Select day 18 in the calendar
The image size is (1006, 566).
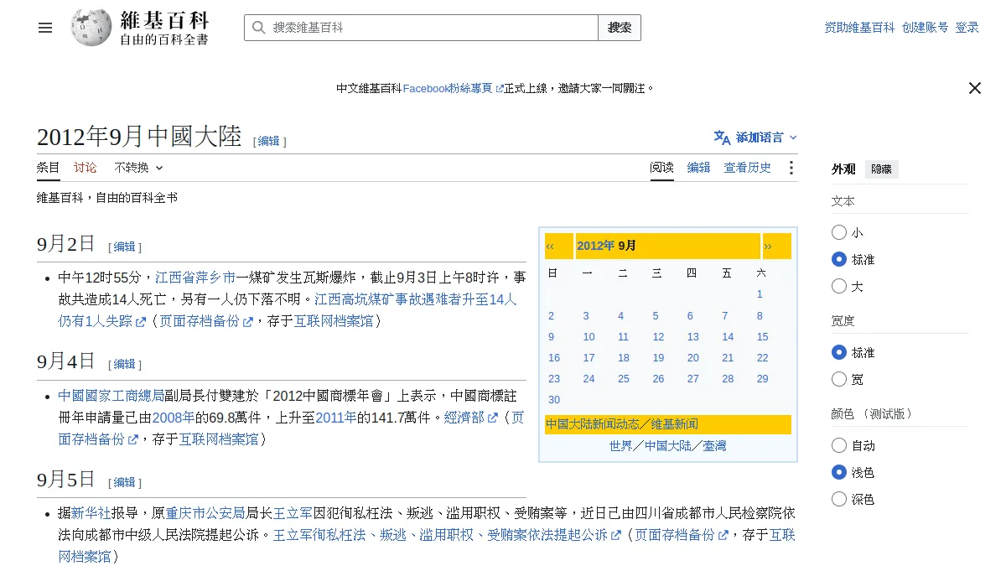[x=624, y=358]
